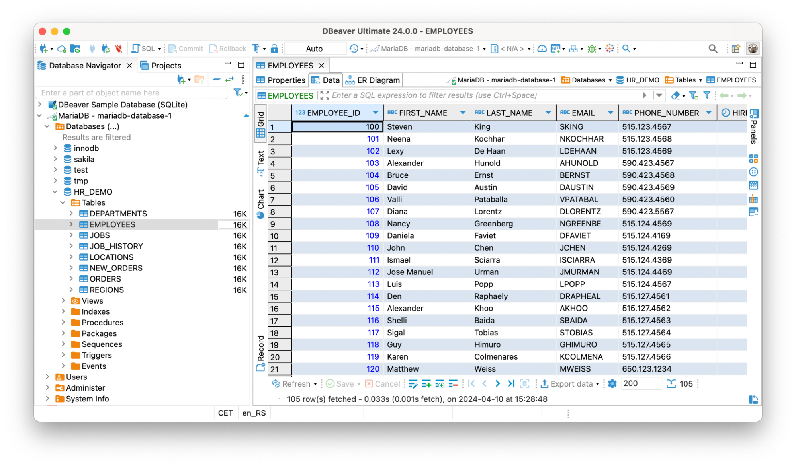Click the custom filters funnel icon
The height and width of the screenshot is (467, 796).
click(707, 95)
